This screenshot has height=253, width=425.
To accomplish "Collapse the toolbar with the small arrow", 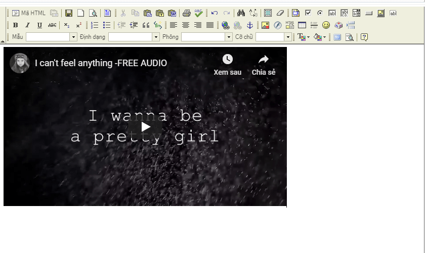I will pos(3,41).
